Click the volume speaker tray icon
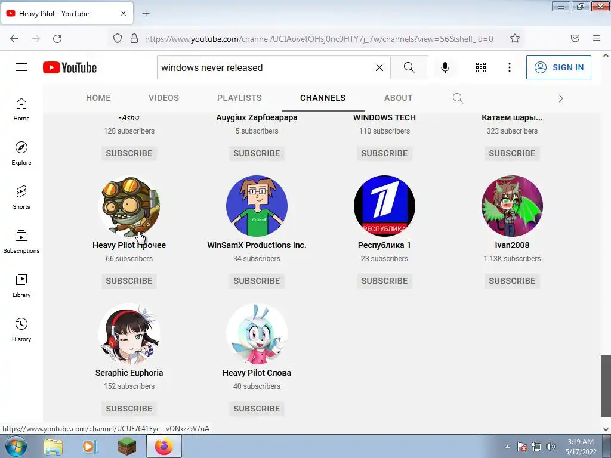 coord(550,447)
